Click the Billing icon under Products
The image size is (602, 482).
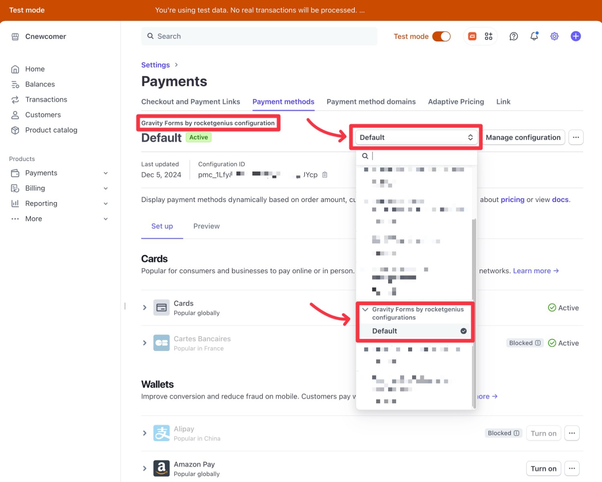15,188
